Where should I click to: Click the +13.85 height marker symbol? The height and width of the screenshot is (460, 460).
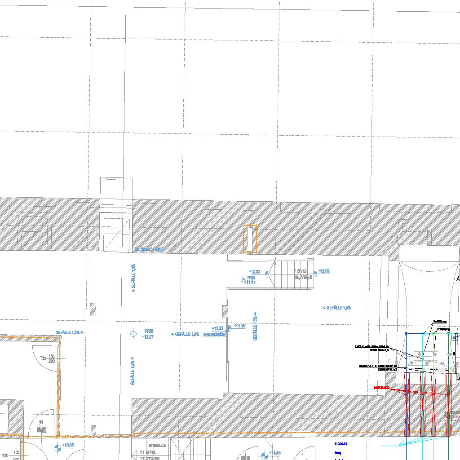(57, 447)
